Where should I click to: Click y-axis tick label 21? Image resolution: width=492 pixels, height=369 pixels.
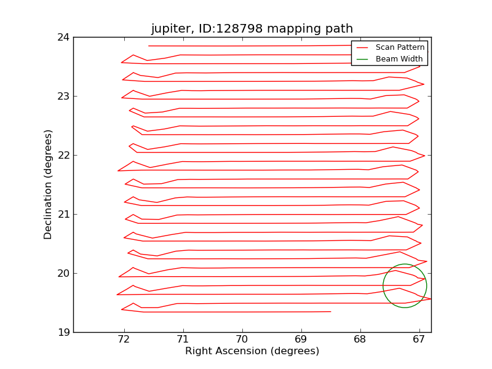click(63, 214)
